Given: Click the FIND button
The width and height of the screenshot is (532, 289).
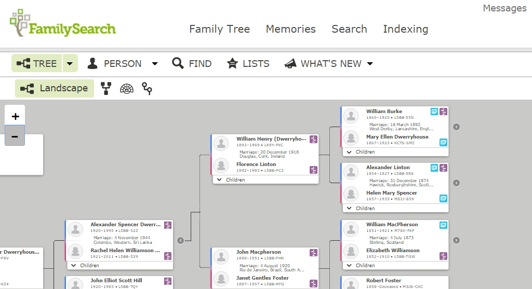Looking at the screenshot, I should click(x=192, y=64).
